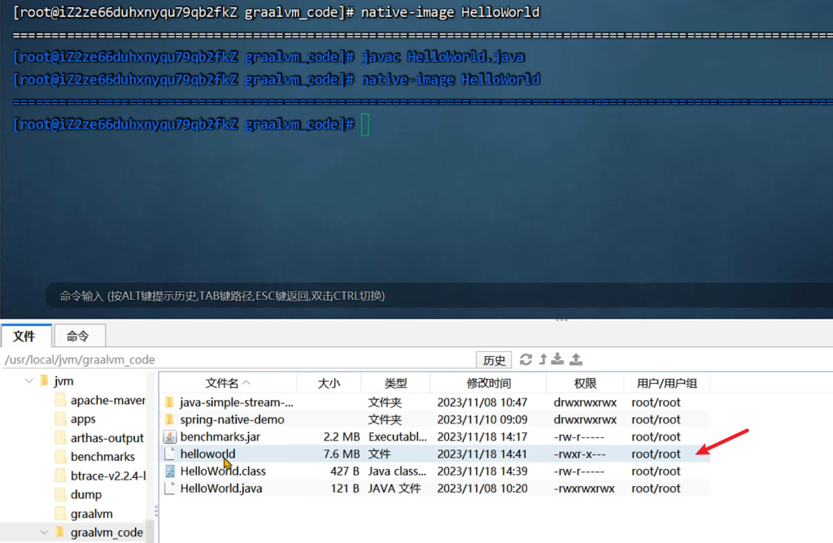This screenshot has width=833, height=543.
Task: Select the helloworld file row
Action: [207, 454]
